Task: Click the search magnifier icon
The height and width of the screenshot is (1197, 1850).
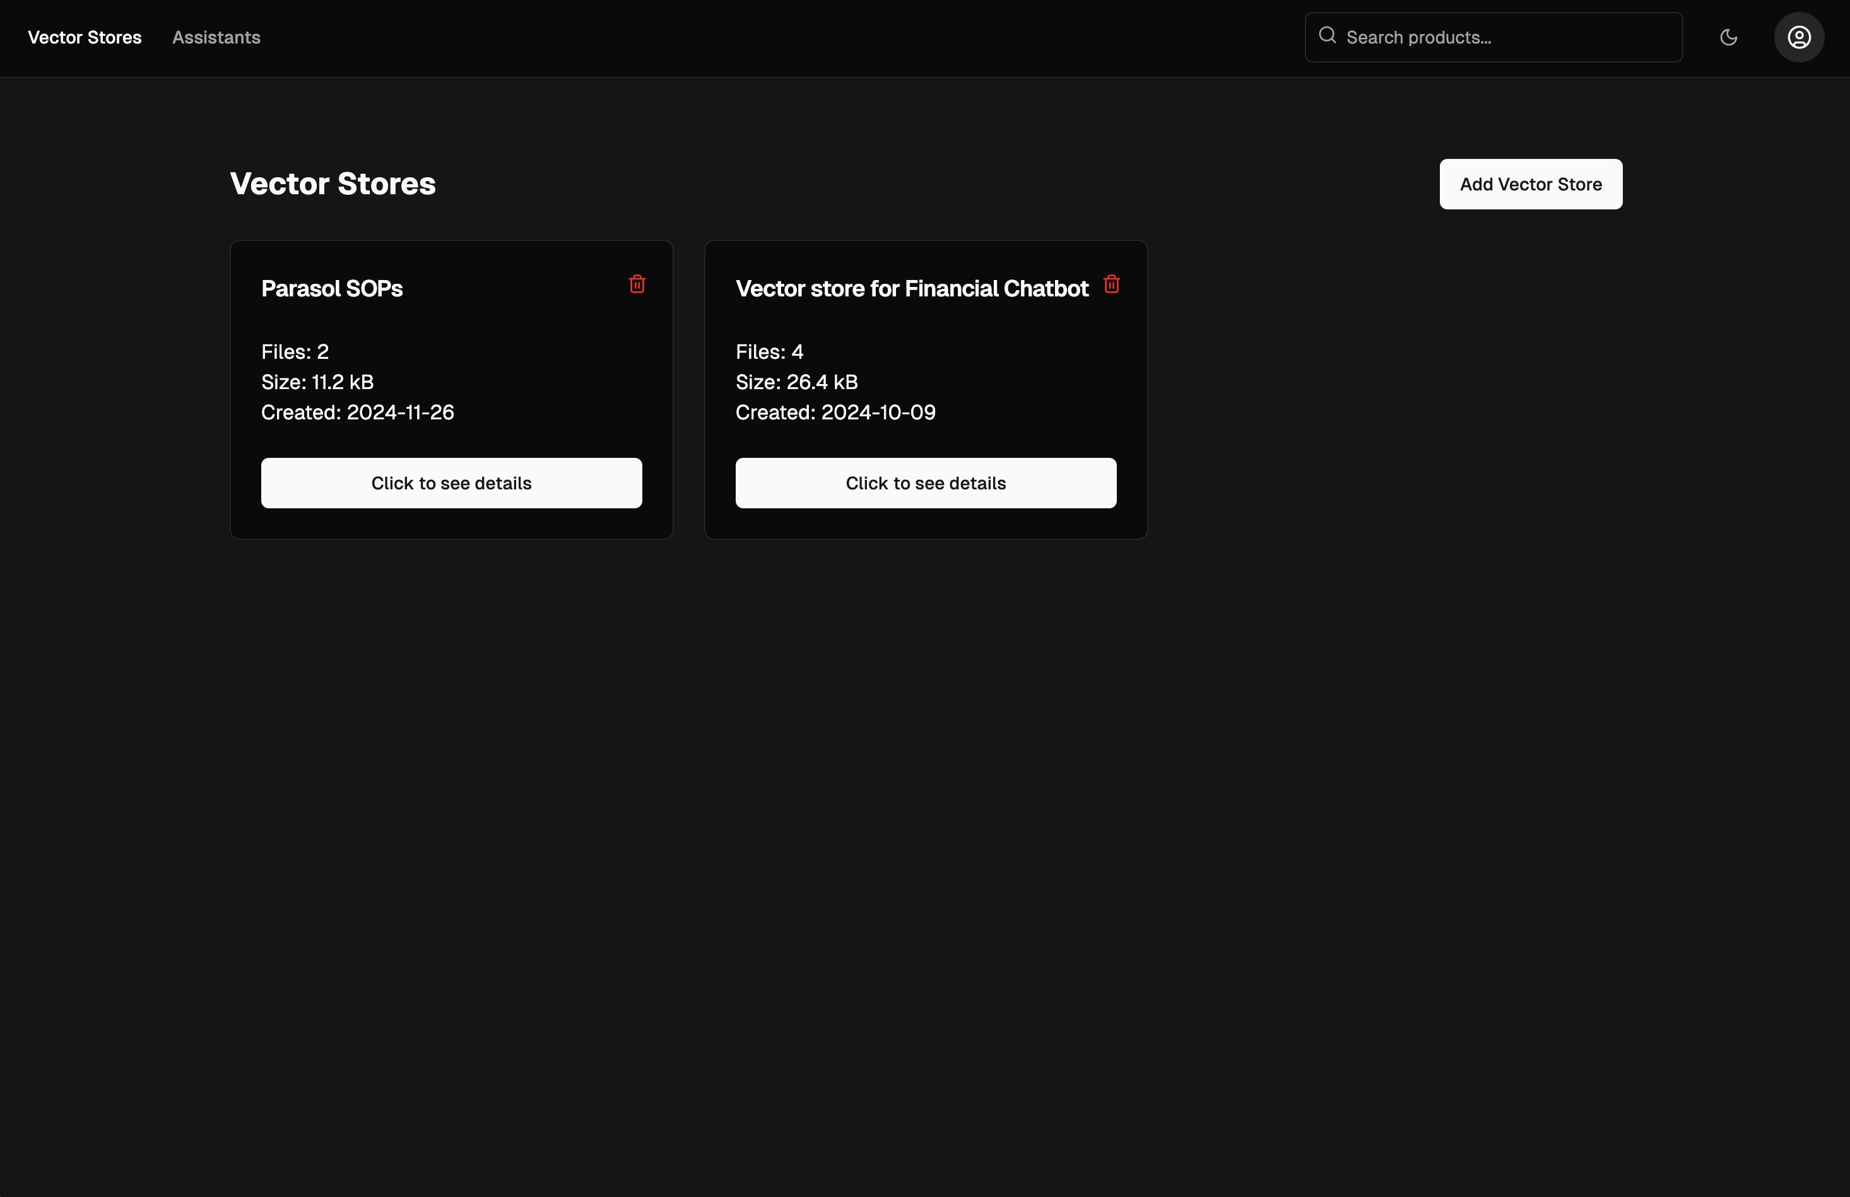Action: coord(1327,36)
